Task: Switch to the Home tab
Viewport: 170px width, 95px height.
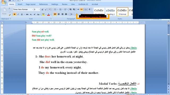Action: coord(12,4)
